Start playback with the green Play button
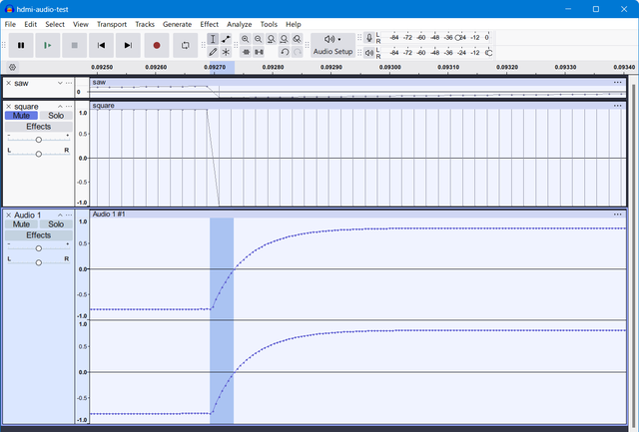Viewport: 639px width, 432px height. [x=48, y=45]
